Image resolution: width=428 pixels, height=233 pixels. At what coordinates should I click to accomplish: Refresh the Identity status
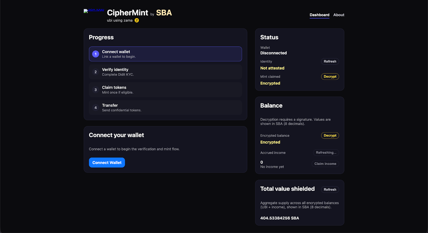(x=330, y=61)
